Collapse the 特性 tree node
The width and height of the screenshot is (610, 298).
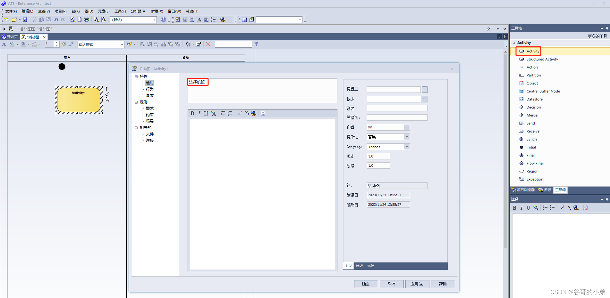pos(136,77)
